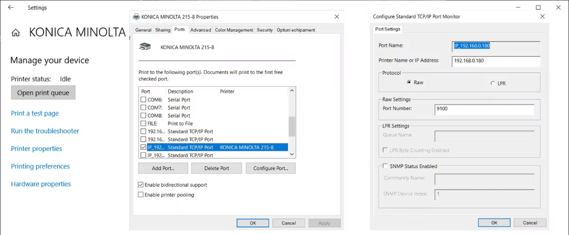Check the COM6 serial port checkbox
The height and width of the screenshot is (235, 569).
click(144, 100)
